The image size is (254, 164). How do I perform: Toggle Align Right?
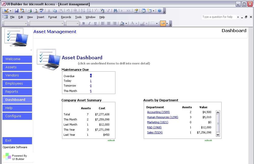pyautogui.click(x=115, y=23)
